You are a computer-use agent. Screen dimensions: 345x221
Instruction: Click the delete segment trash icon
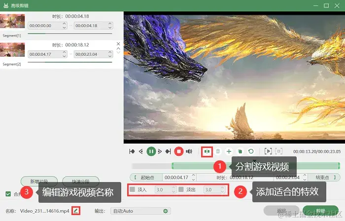coord(218,151)
